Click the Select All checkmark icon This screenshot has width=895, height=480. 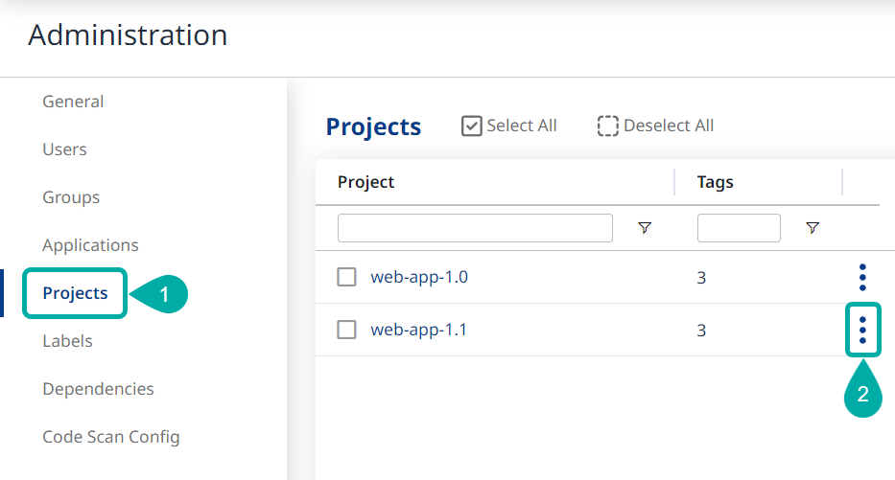[471, 126]
